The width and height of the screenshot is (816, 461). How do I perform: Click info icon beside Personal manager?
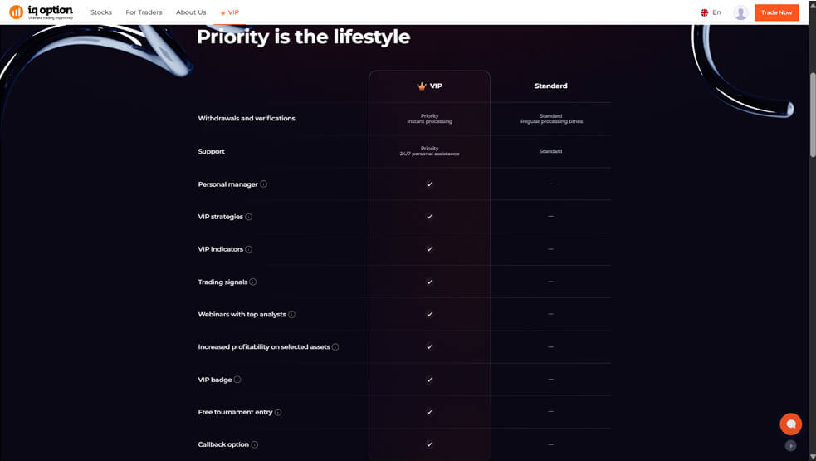click(264, 184)
